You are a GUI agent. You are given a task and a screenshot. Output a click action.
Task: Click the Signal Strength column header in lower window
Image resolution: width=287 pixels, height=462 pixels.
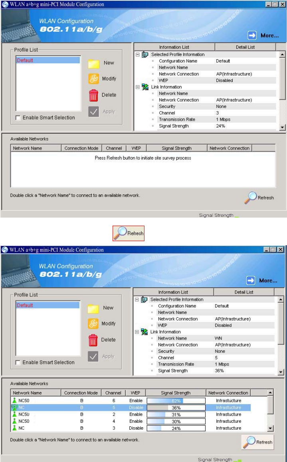(x=176, y=393)
